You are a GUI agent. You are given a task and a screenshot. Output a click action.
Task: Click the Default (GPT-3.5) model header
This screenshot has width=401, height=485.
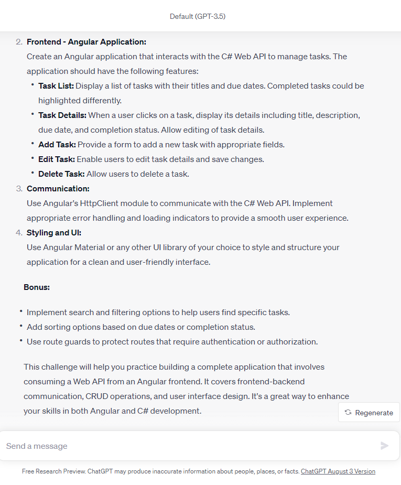[198, 16]
